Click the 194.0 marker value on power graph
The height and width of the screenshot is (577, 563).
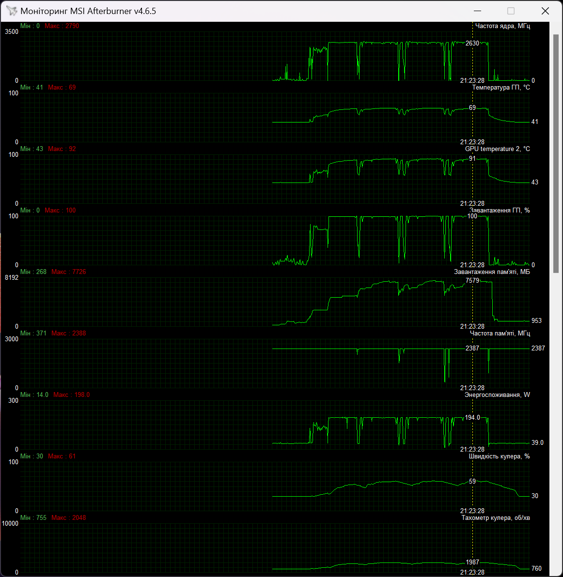[x=472, y=417]
